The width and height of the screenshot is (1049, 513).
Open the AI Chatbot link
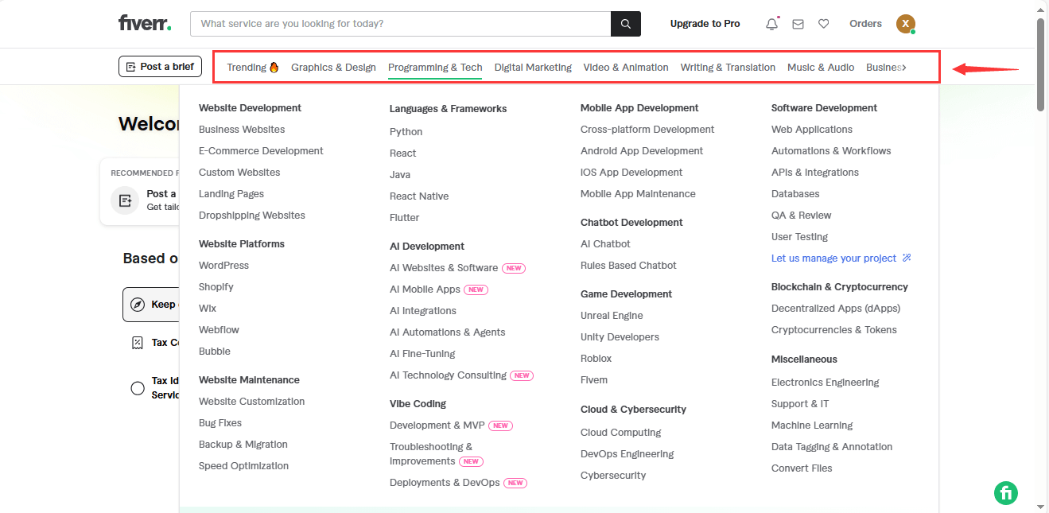(x=605, y=244)
